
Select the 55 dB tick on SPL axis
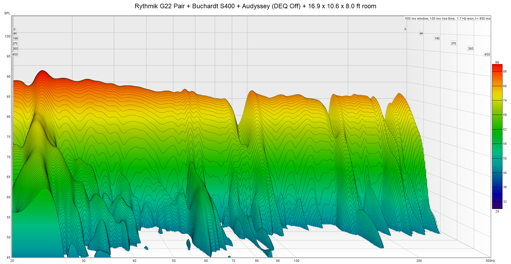pos(9,217)
